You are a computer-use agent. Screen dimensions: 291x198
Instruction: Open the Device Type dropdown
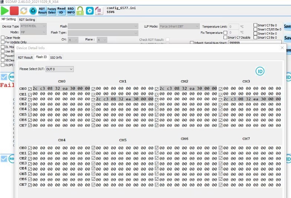coord(33,26)
